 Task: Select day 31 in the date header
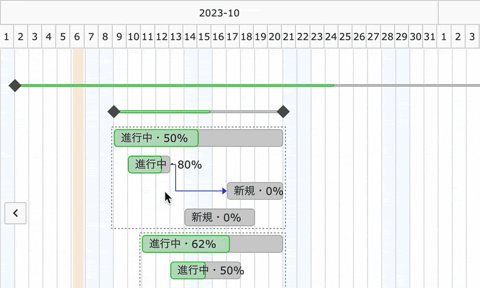point(430,37)
